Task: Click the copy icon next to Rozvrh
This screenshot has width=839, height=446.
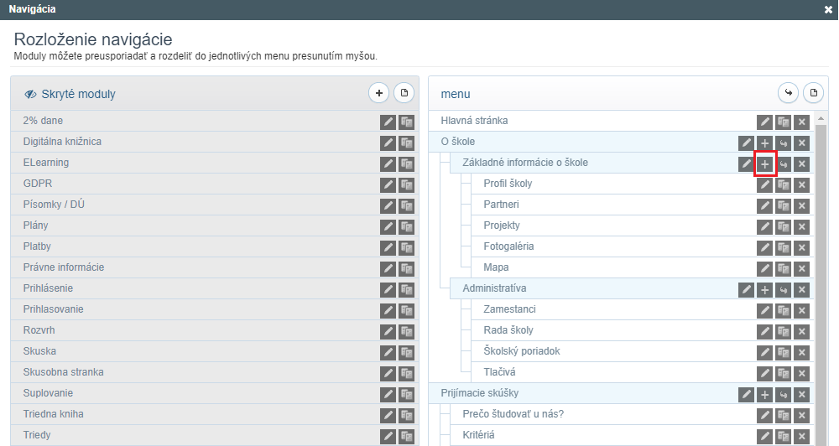Action: 406,331
